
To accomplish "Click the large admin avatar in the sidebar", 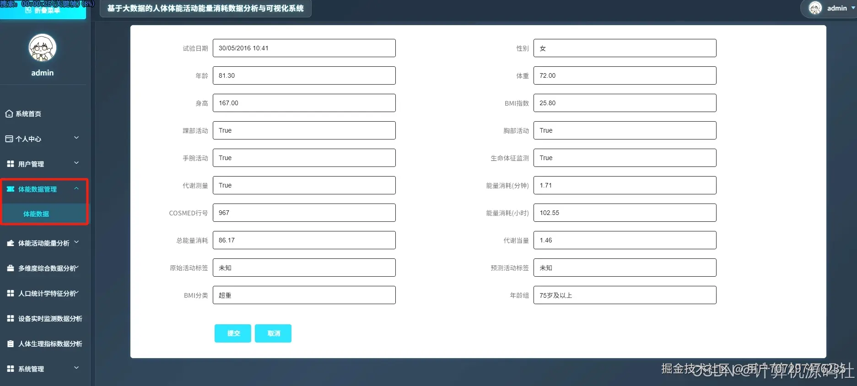I will pos(43,48).
